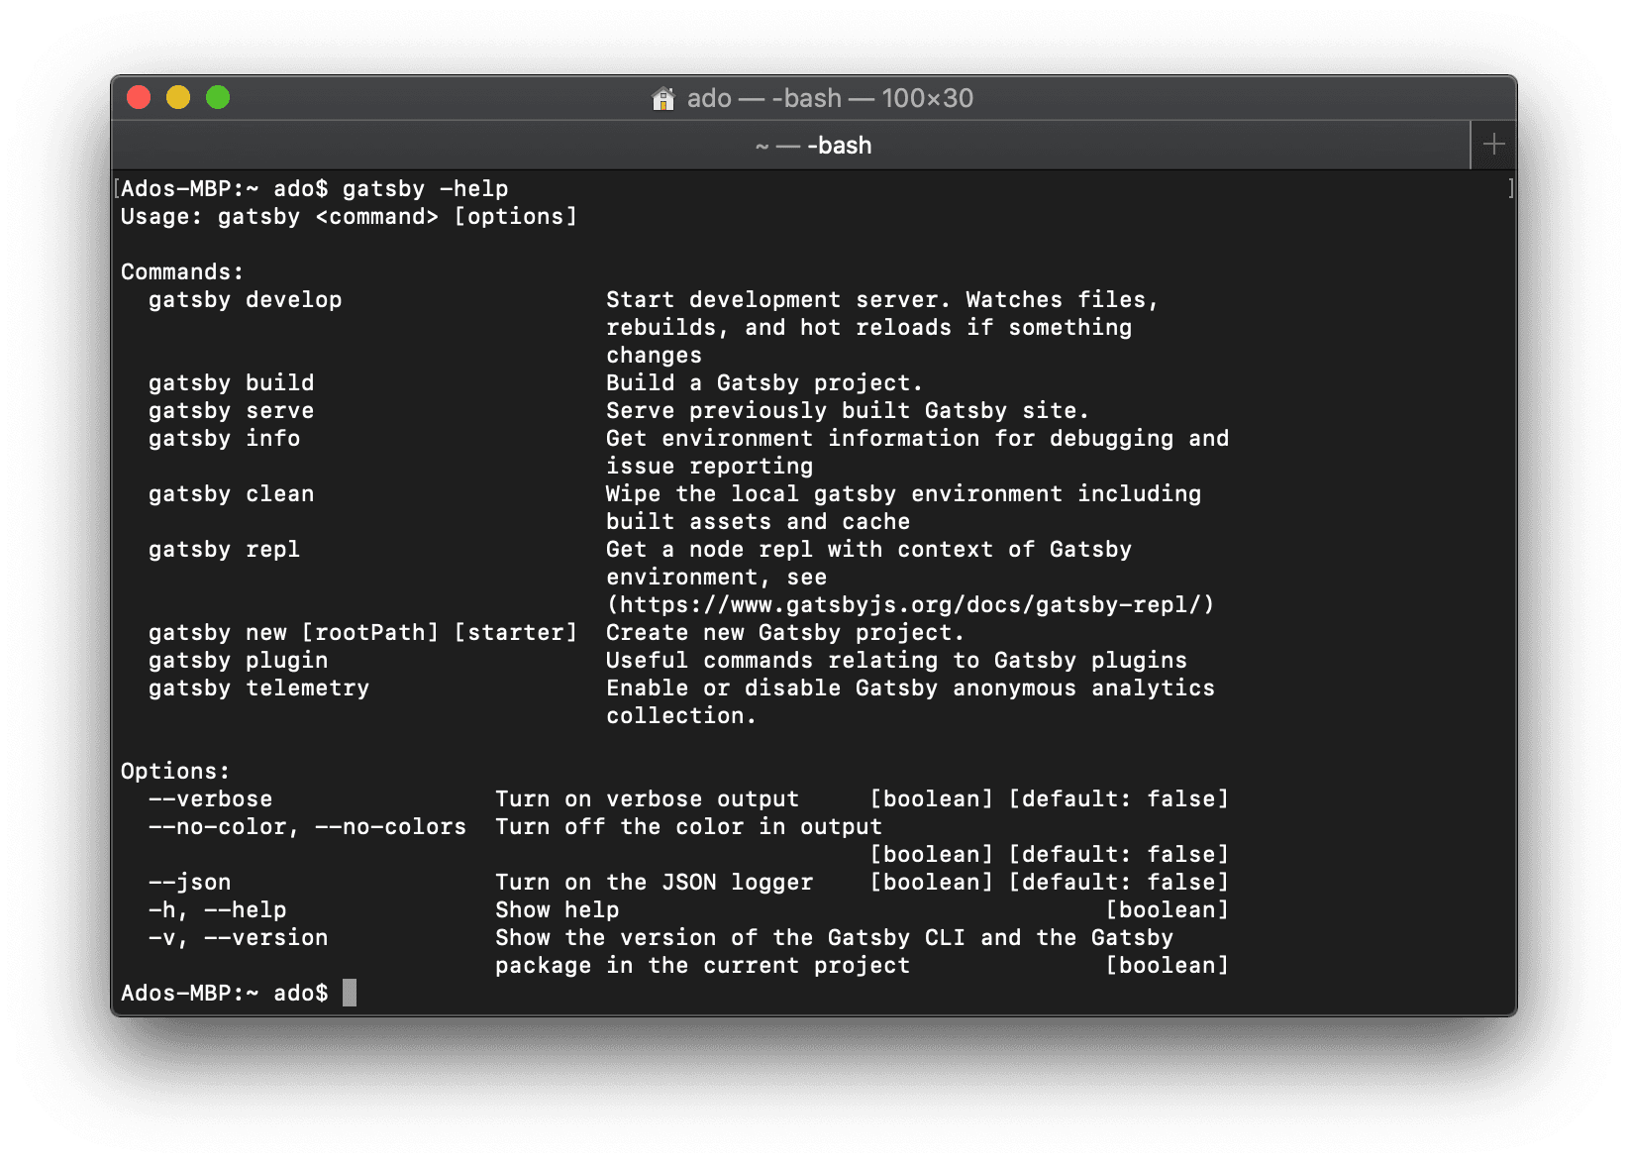
Task: Click the 'gatsby telemetry' command entry
Action: 258,687
